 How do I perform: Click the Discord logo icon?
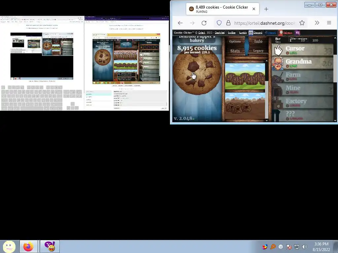251,33
